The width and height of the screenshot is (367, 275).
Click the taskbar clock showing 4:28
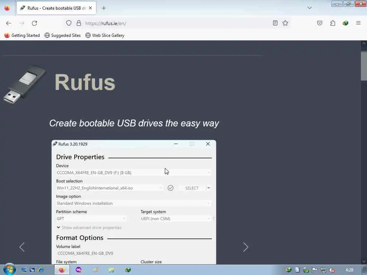click(x=349, y=270)
